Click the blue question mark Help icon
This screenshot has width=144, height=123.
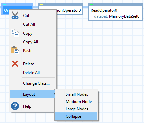pyautogui.click(x=15, y=106)
